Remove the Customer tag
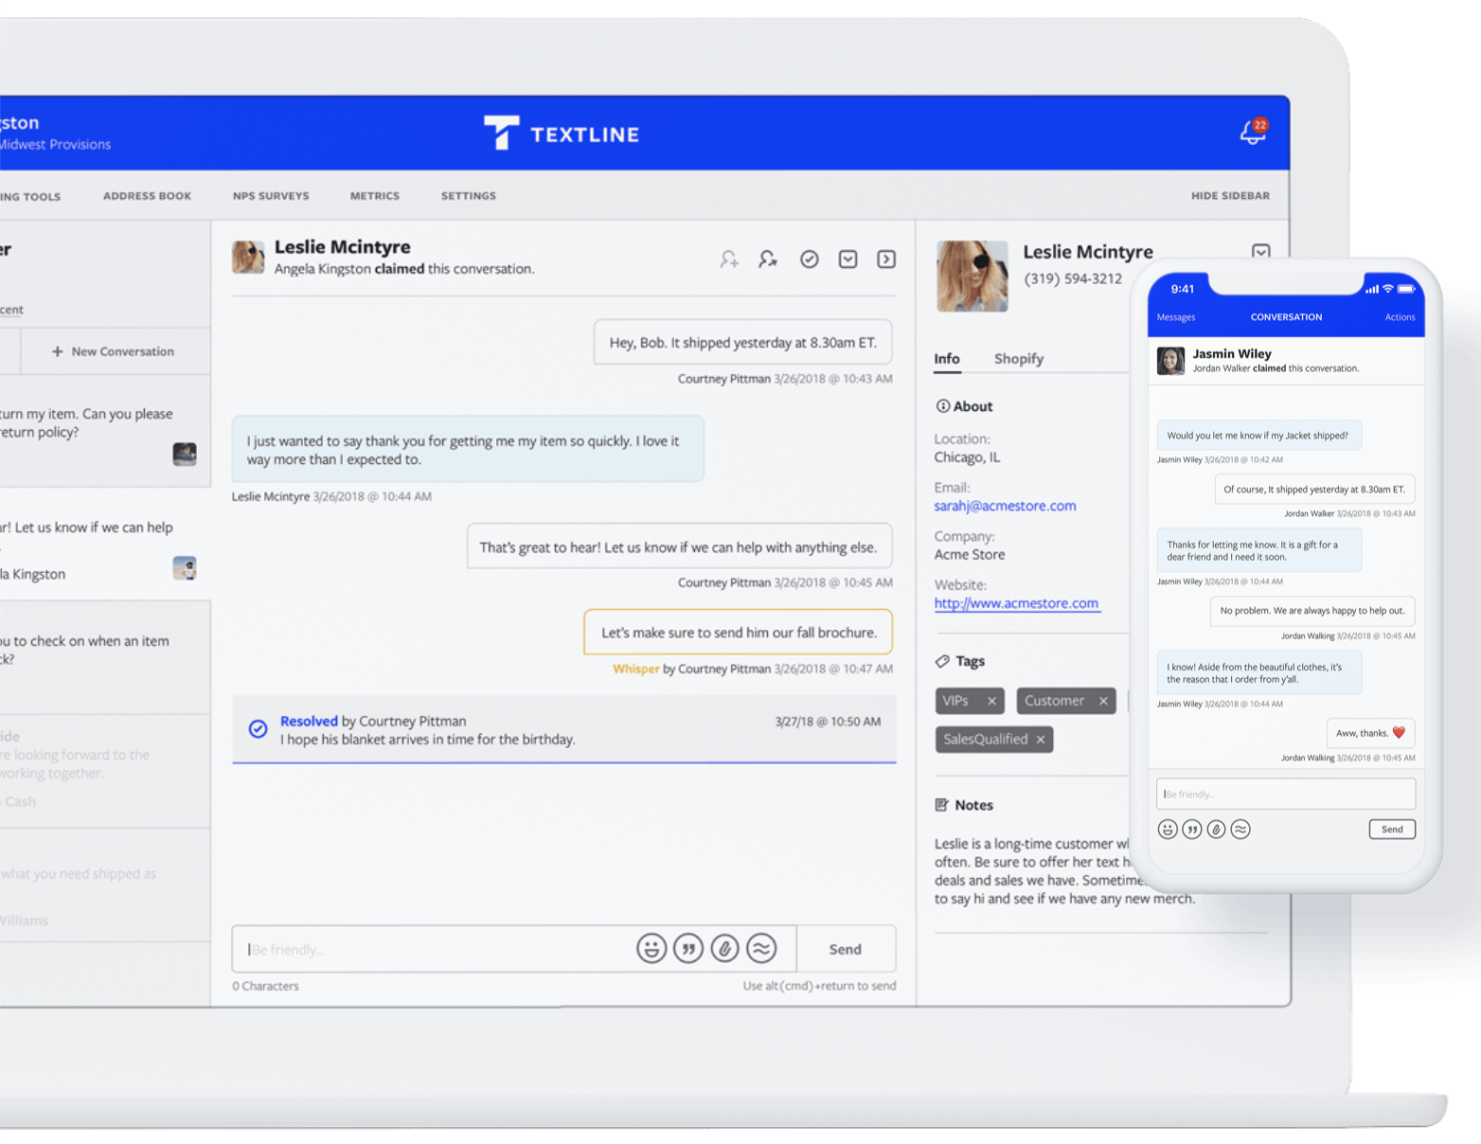 [x=1103, y=701]
